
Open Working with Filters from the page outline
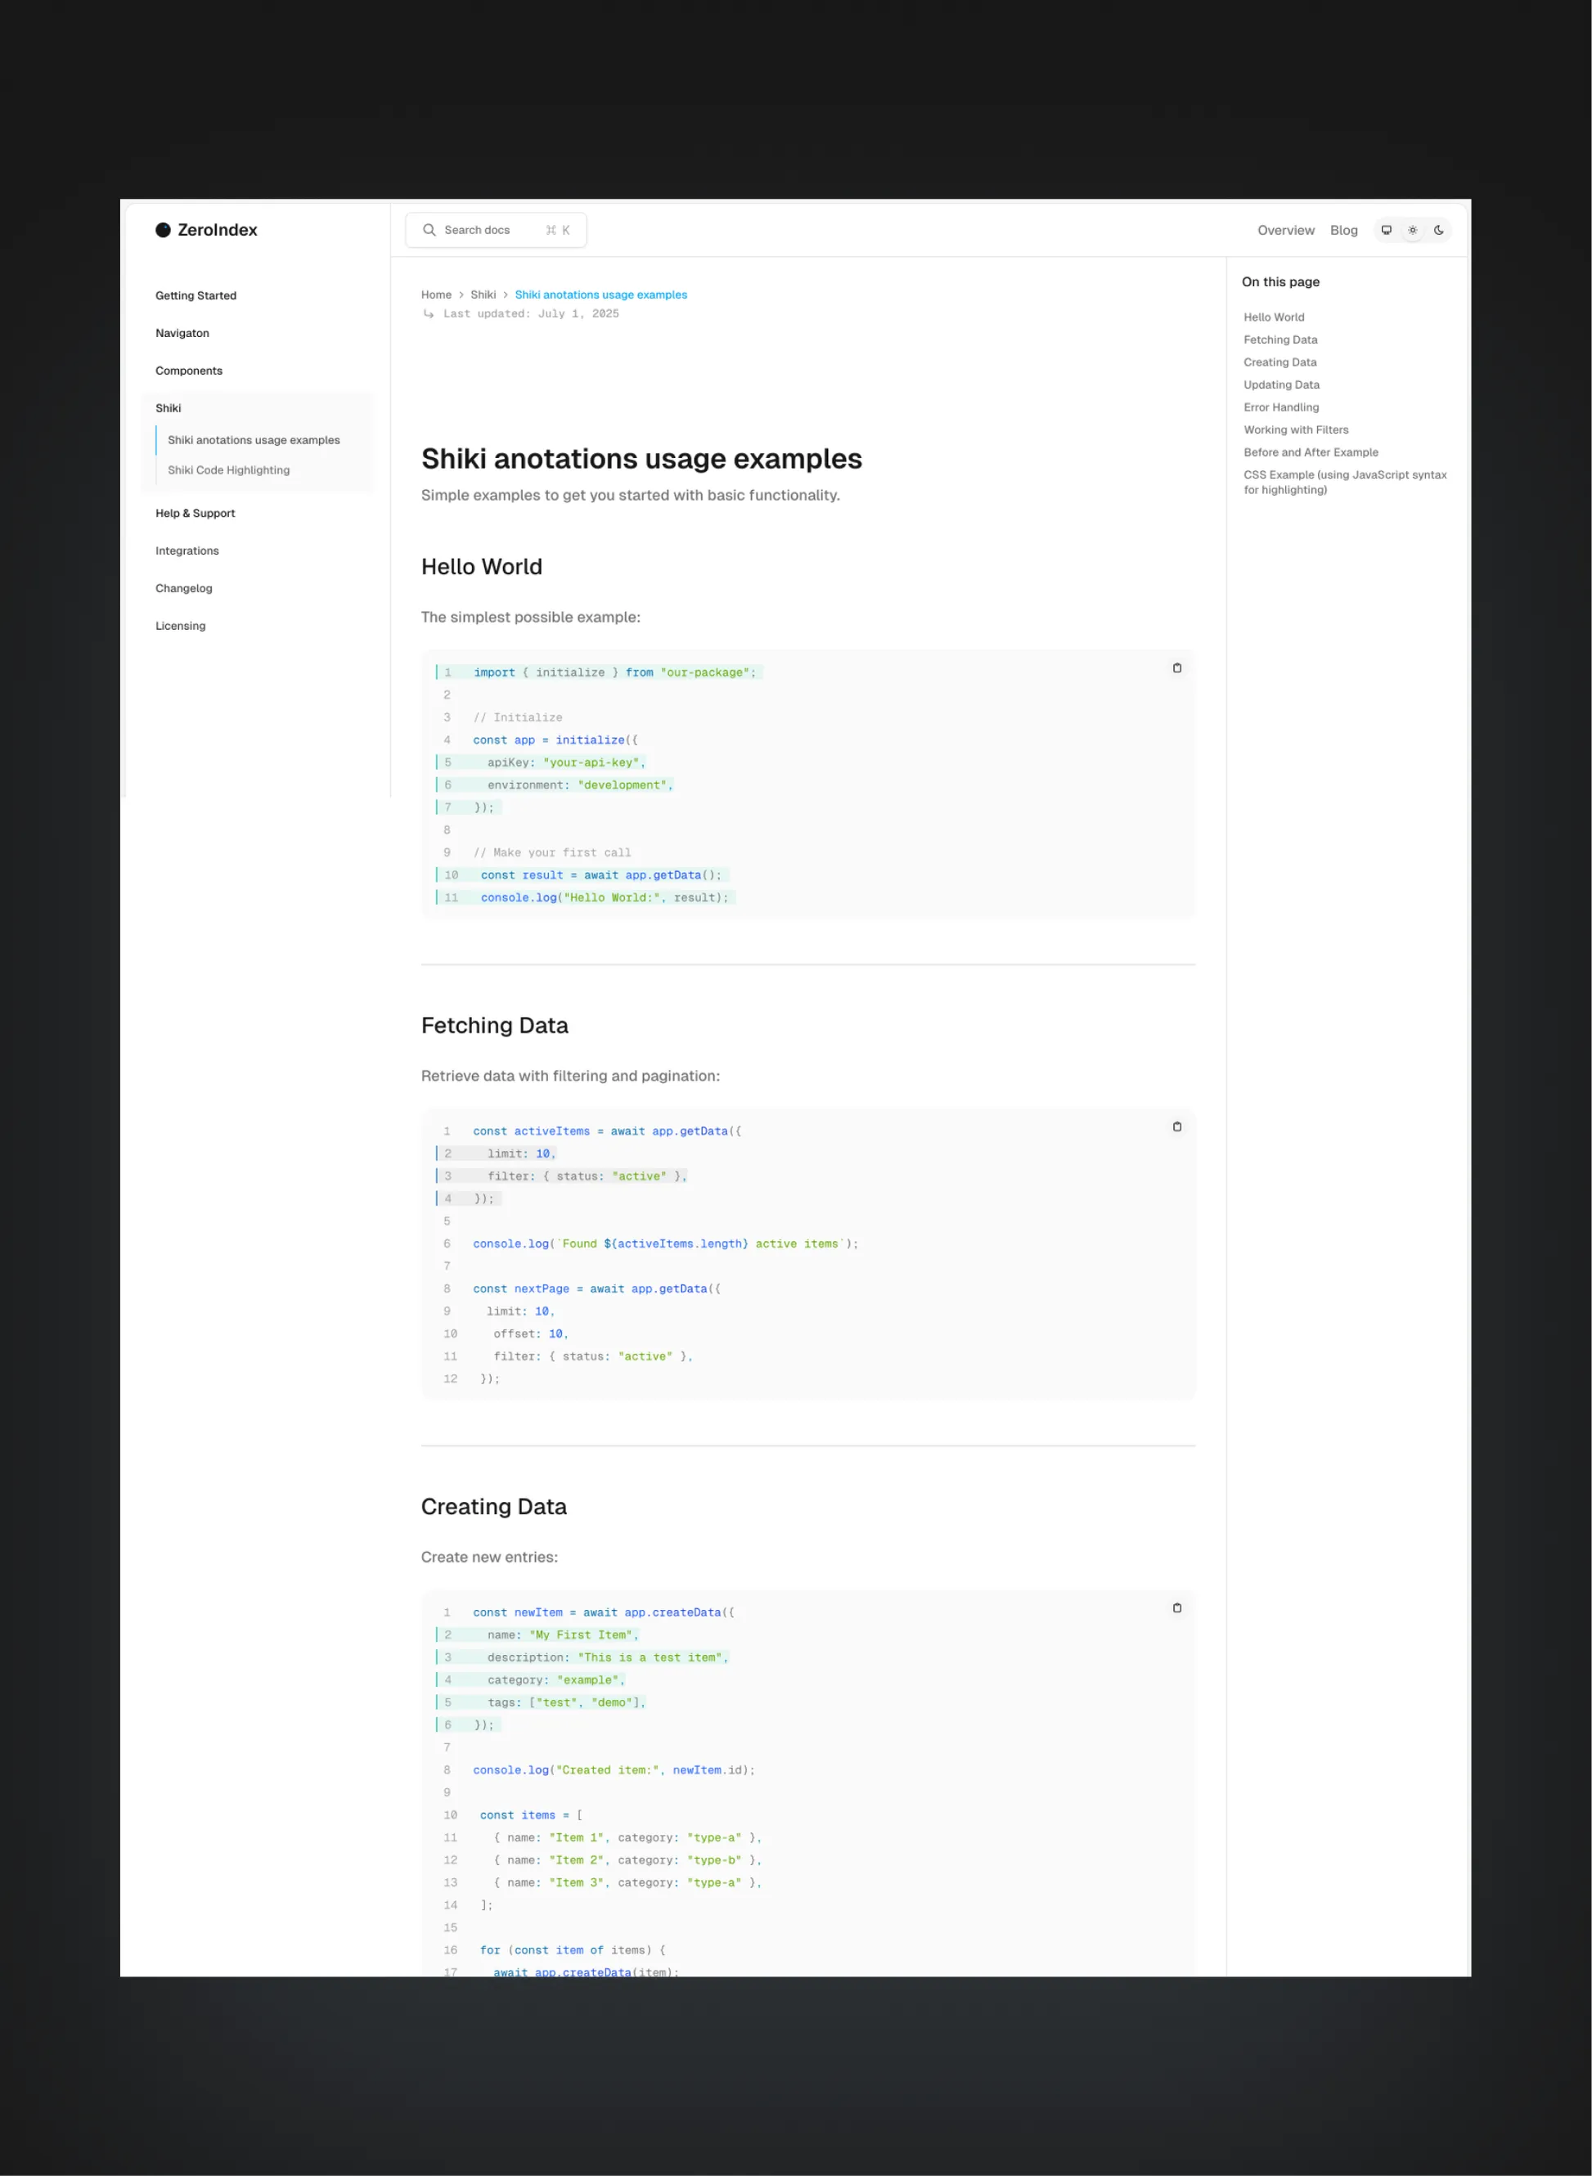tap(1296, 429)
